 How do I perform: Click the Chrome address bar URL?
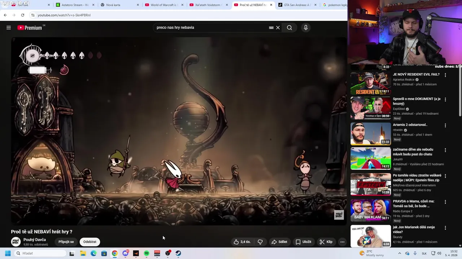64,15
